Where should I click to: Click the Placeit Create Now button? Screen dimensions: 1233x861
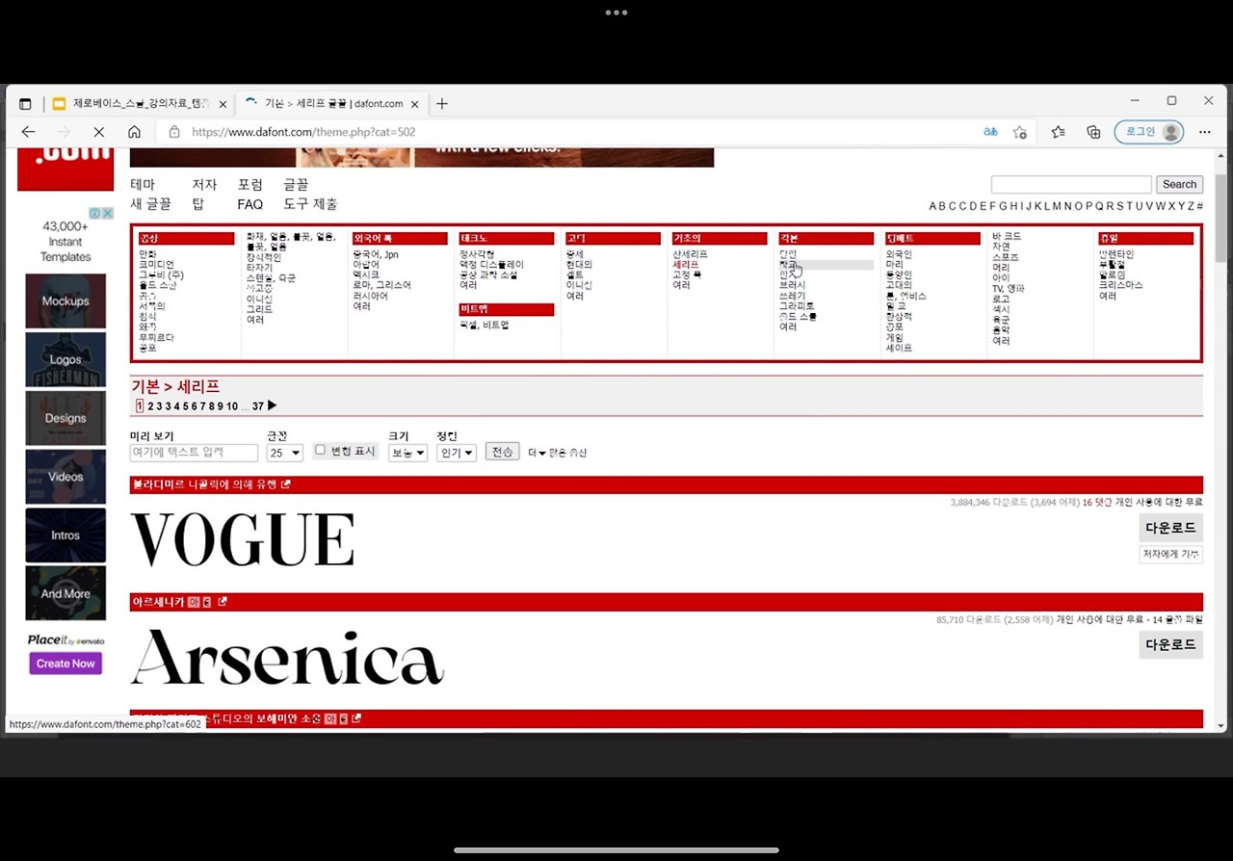[x=66, y=664]
